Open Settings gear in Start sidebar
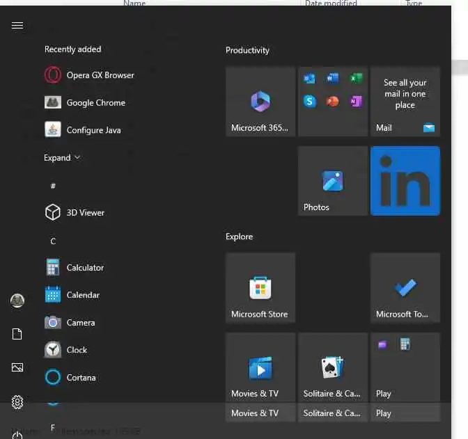468x439 pixels. click(17, 402)
